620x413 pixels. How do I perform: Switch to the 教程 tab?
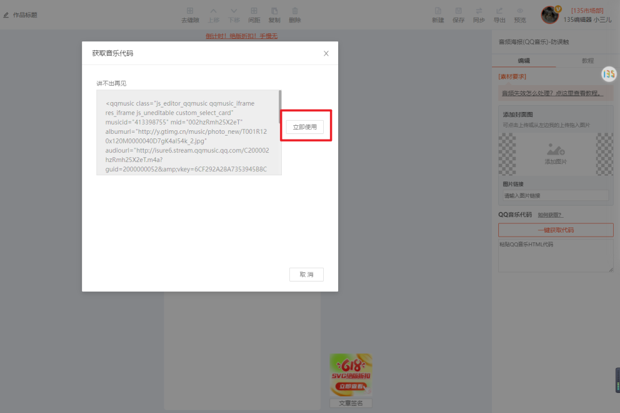coord(588,60)
